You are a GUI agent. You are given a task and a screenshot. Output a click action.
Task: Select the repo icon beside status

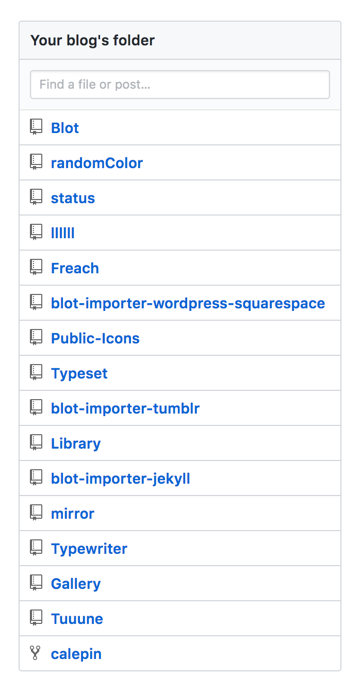[x=36, y=197]
